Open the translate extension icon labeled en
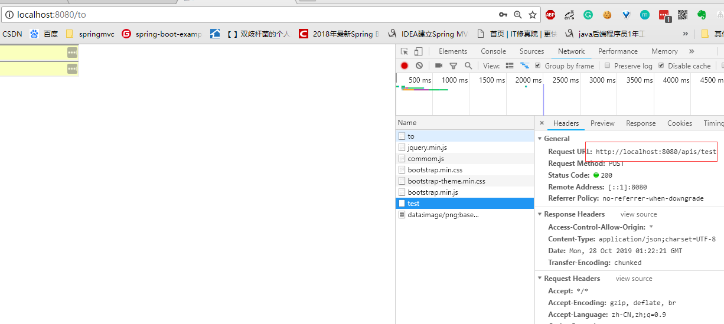724x324 pixels. tap(569, 15)
